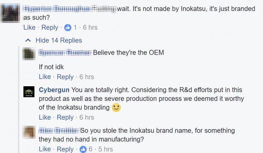Click the like reaction icon showing 1

pos(68,27)
